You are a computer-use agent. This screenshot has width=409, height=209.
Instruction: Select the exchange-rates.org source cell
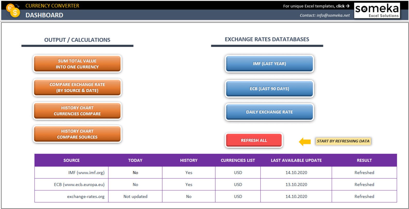(72, 196)
